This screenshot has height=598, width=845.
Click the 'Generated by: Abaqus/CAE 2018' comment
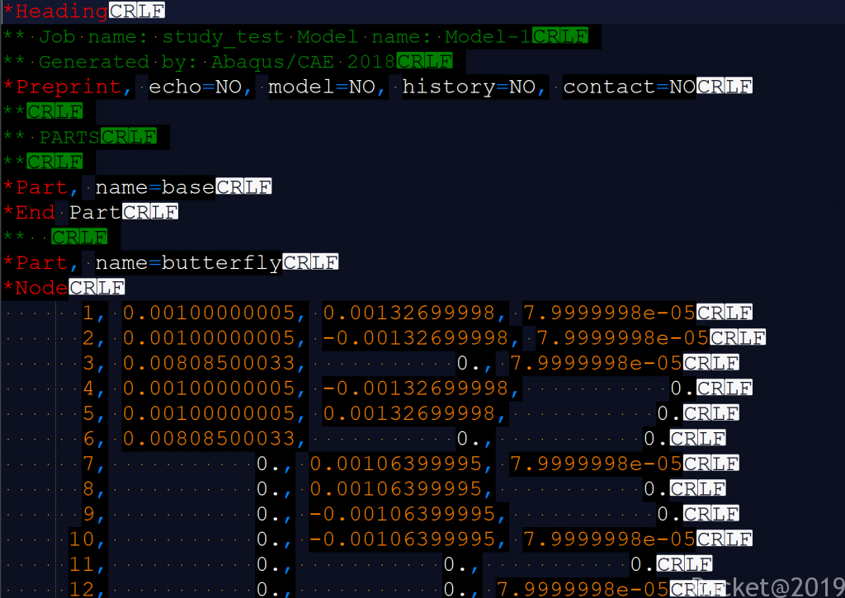[x=217, y=62]
